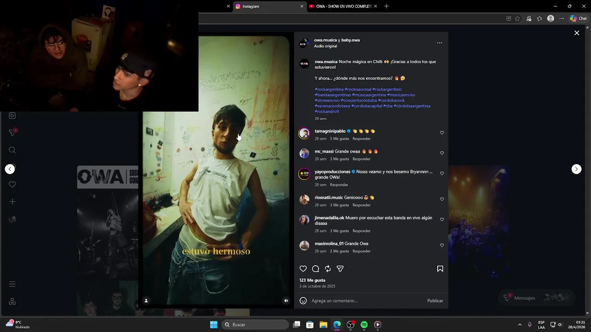Like mc_maxsi's comment

coord(442,153)
